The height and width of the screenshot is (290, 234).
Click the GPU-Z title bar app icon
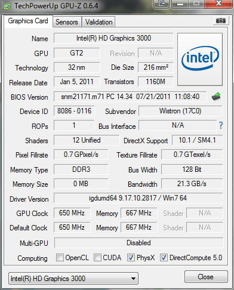pos(7,7)
